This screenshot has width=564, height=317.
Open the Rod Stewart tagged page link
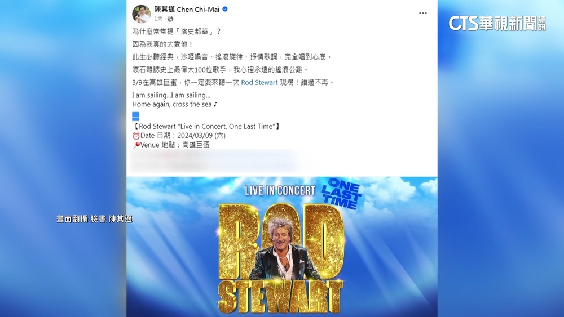[x=259, y=83]
